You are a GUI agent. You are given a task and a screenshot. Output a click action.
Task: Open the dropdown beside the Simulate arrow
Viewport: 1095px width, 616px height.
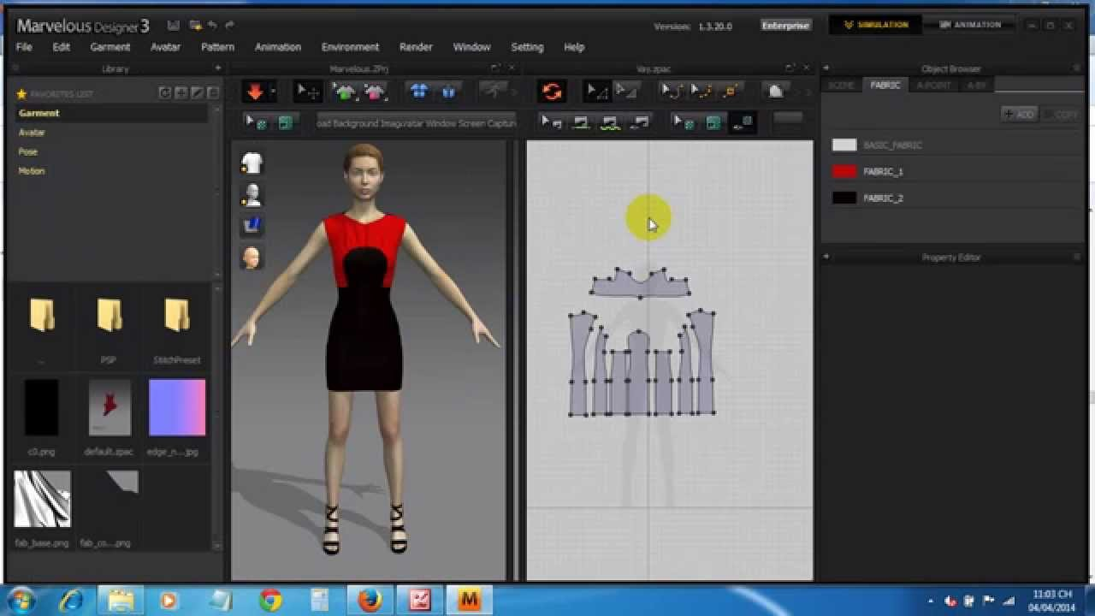pos(273,92)
